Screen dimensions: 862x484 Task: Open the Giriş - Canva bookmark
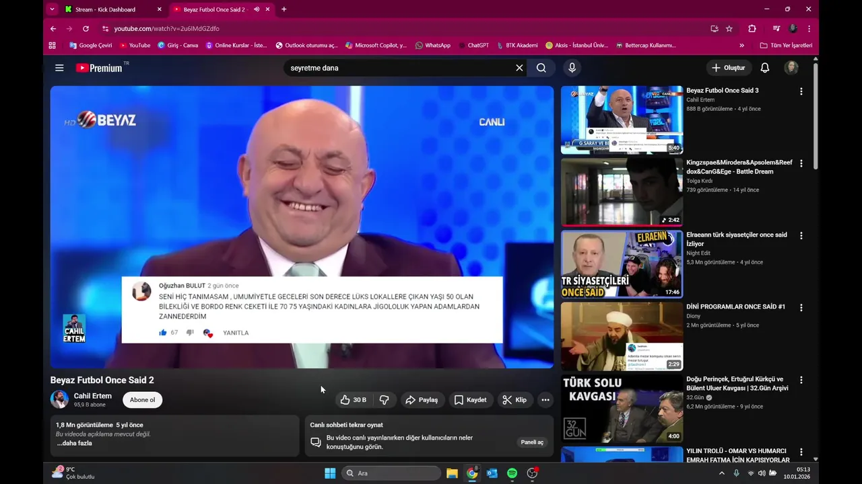click(178, 46)
